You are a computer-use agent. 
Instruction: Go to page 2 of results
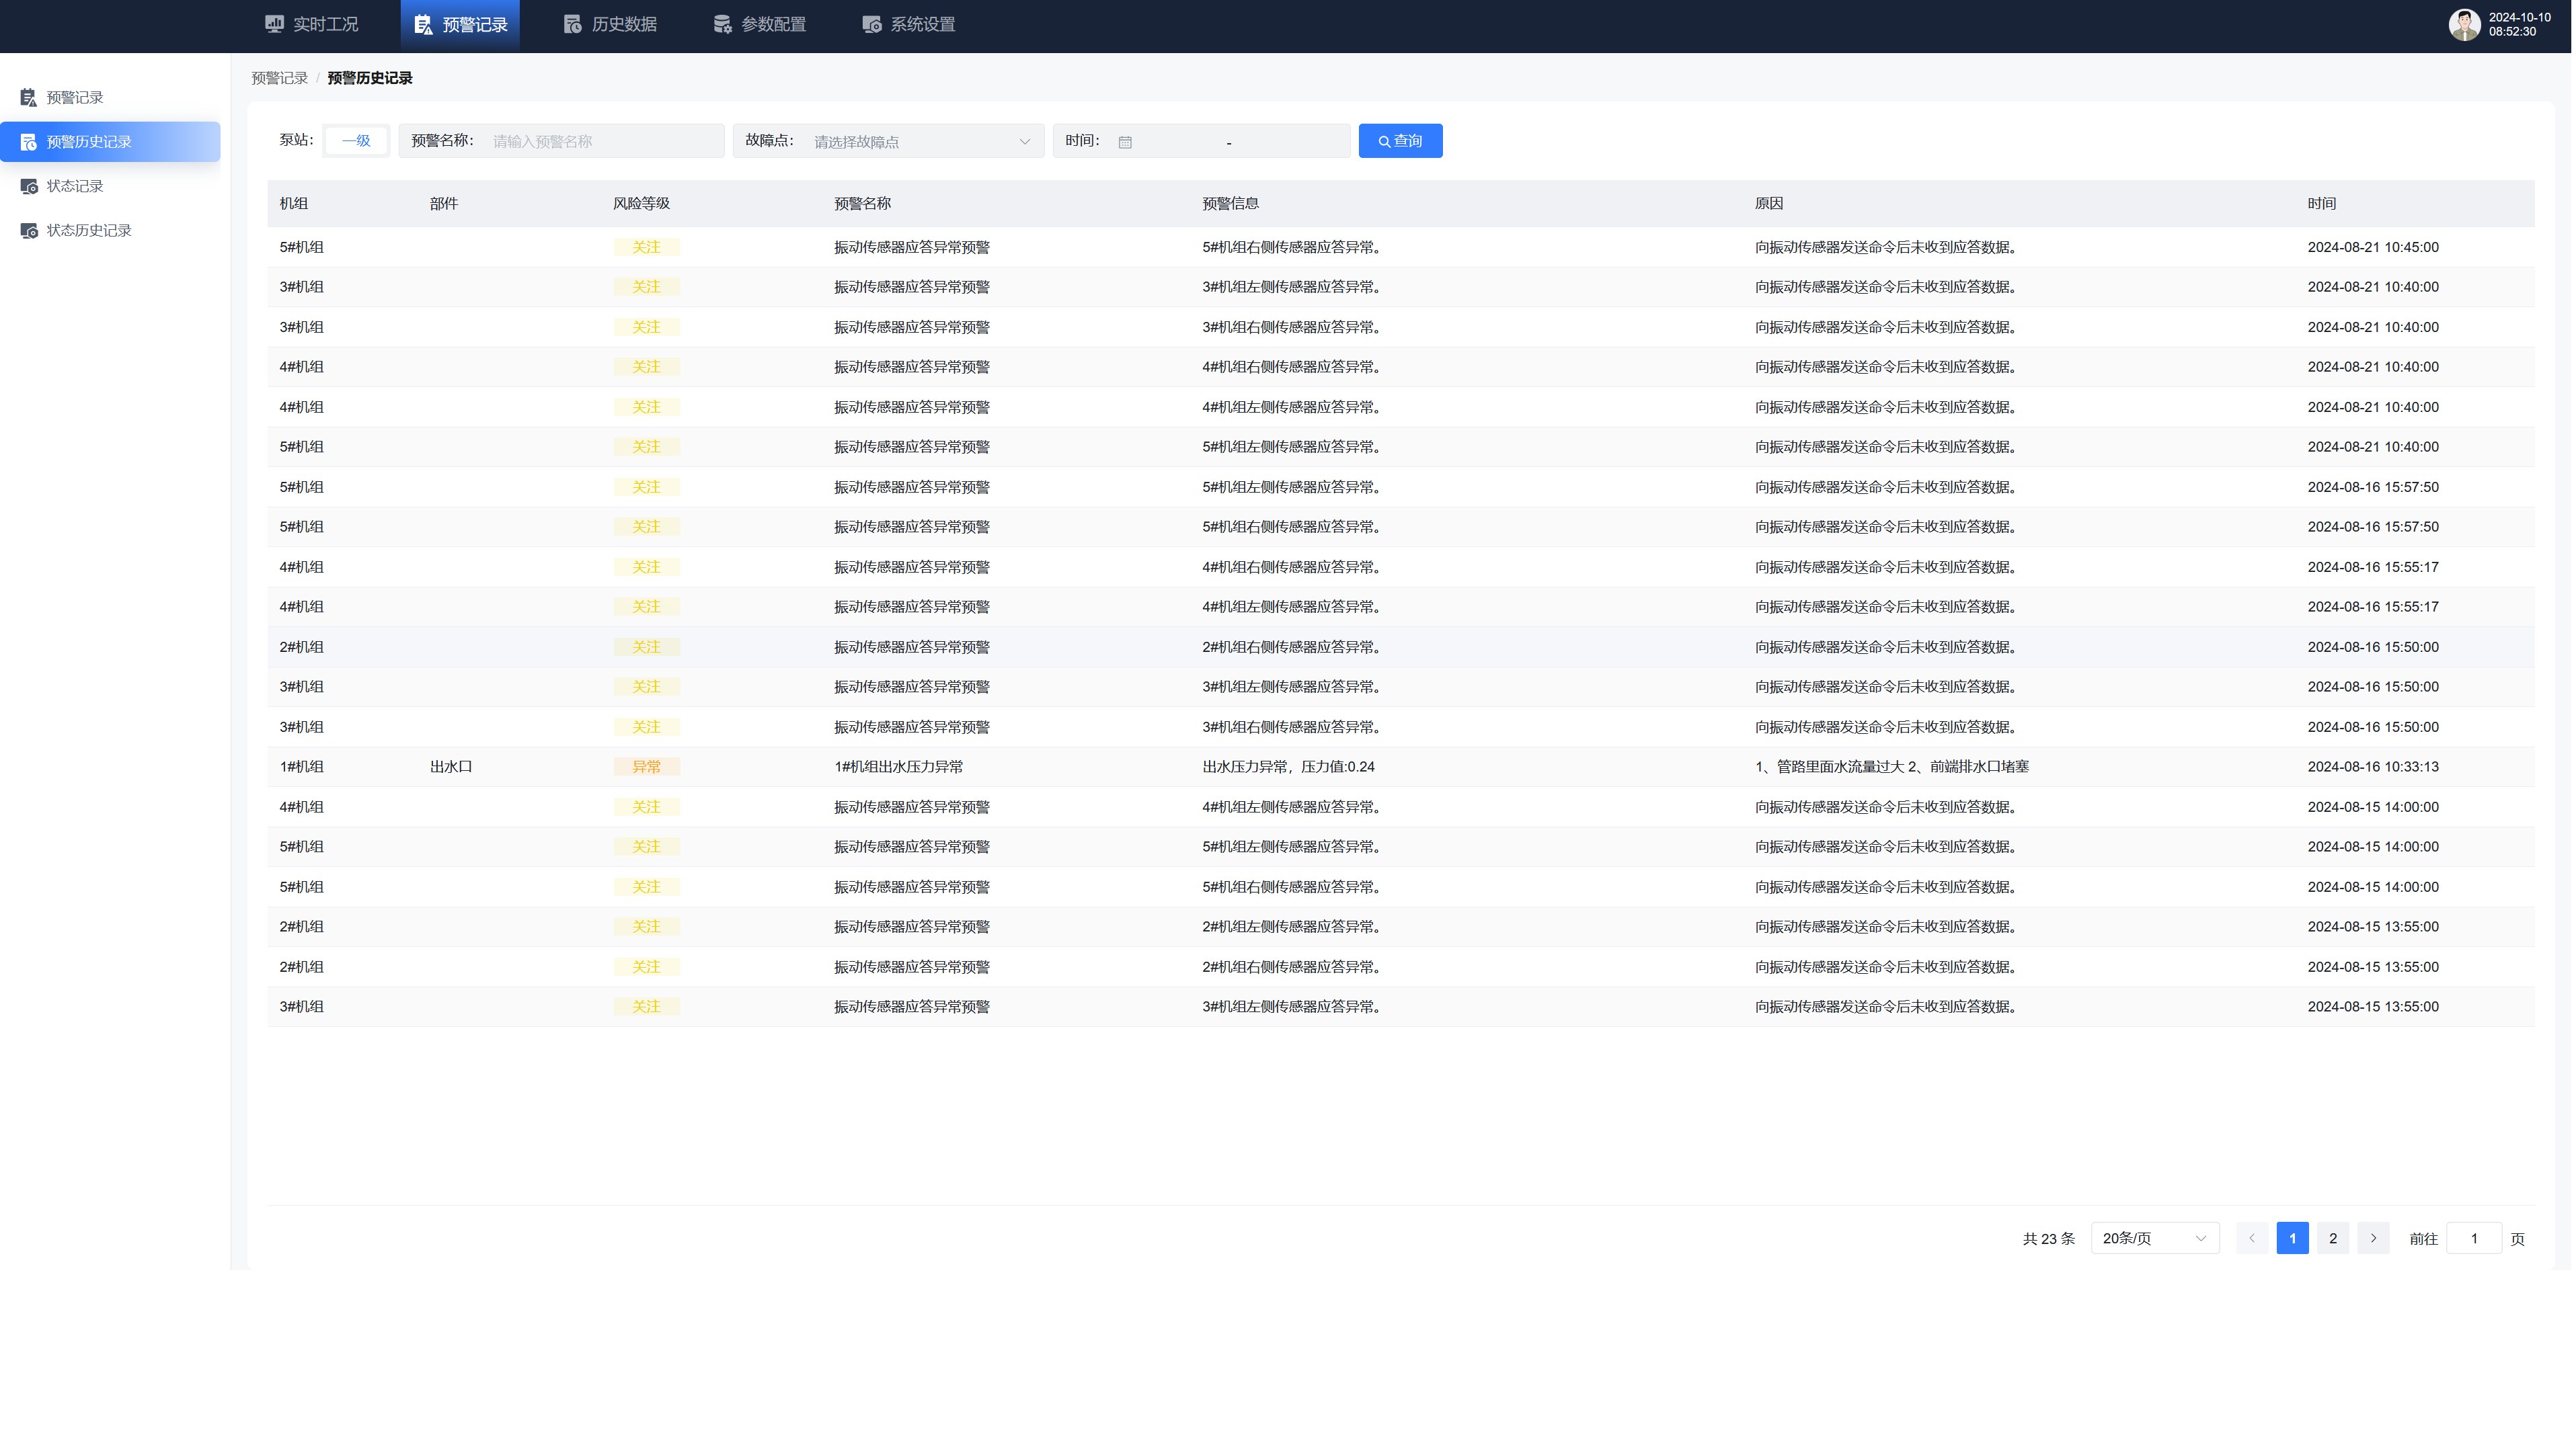click(x=2332, y=1238)
